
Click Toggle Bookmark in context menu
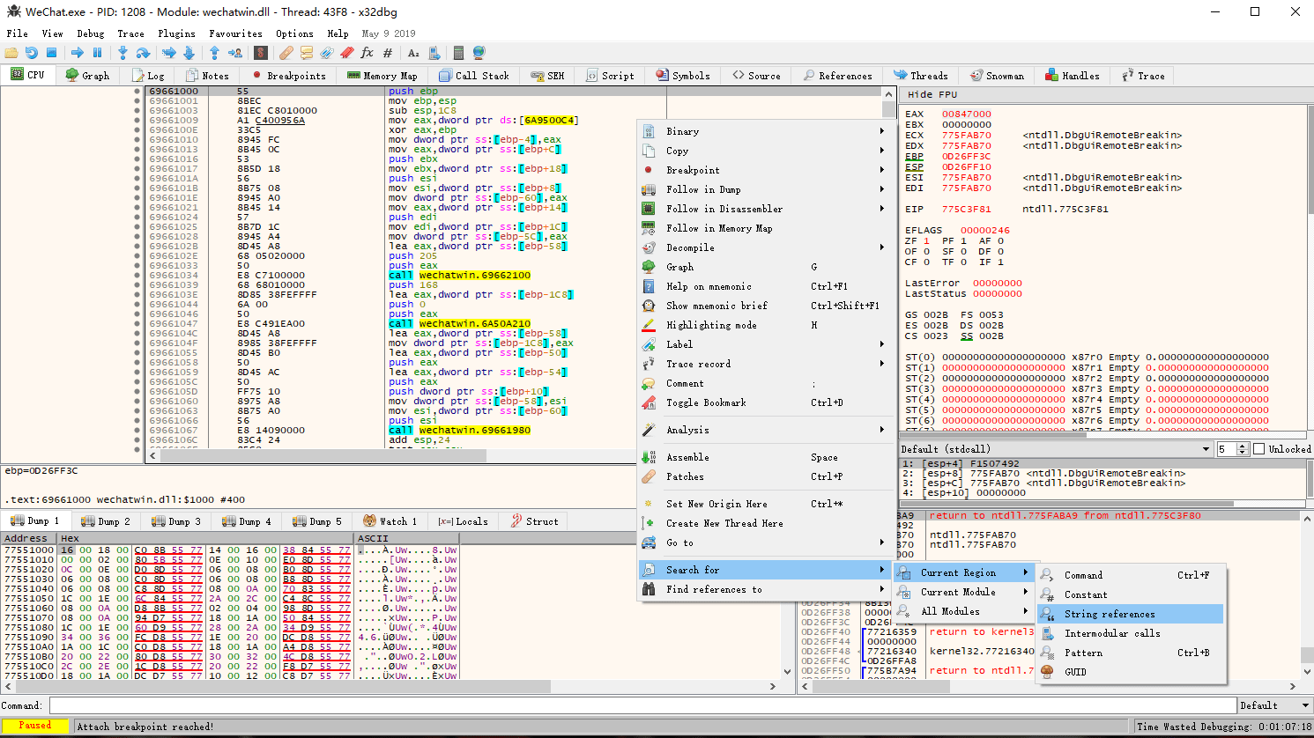tap(706, 402)
